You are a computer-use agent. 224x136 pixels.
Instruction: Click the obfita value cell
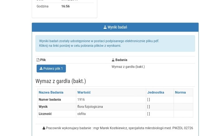click(82, 114)
